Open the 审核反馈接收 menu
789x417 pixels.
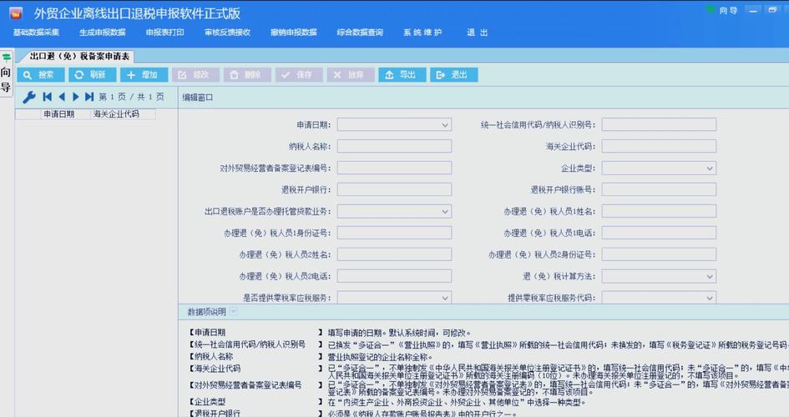click(227, 33)
